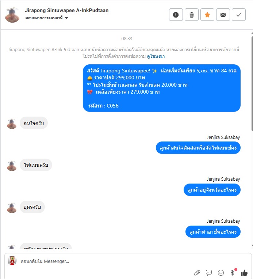Click the scrollbar thumb of chat
Screen dimensions: 253x279
point(252,84)
